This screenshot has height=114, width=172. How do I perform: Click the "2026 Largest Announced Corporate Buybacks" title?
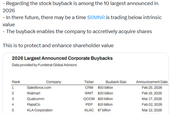tap(62, 58)
